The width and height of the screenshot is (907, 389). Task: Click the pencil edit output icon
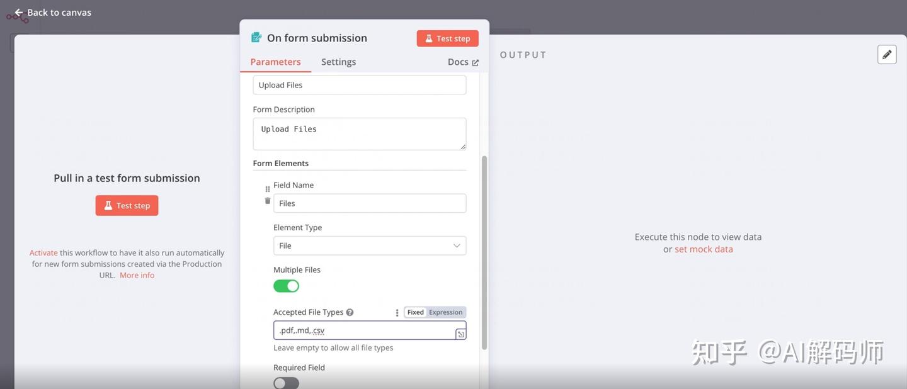pos(887,55)
